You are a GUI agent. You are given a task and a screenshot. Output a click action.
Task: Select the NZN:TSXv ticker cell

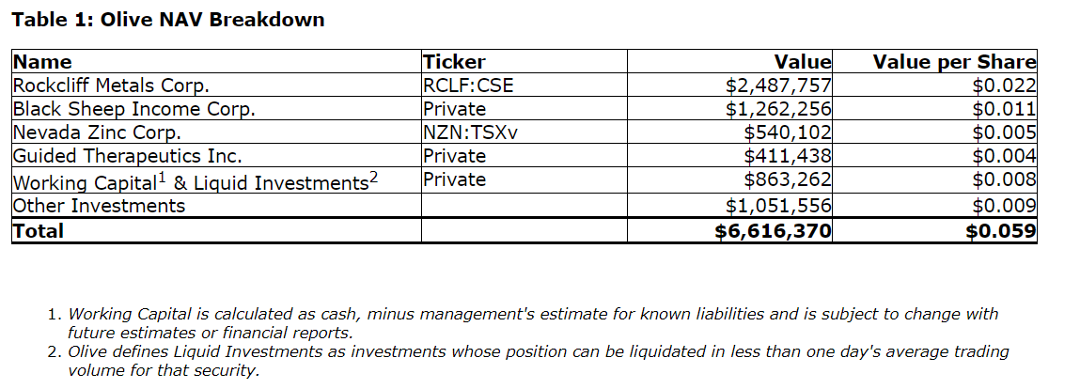click(x=471, y=132)
